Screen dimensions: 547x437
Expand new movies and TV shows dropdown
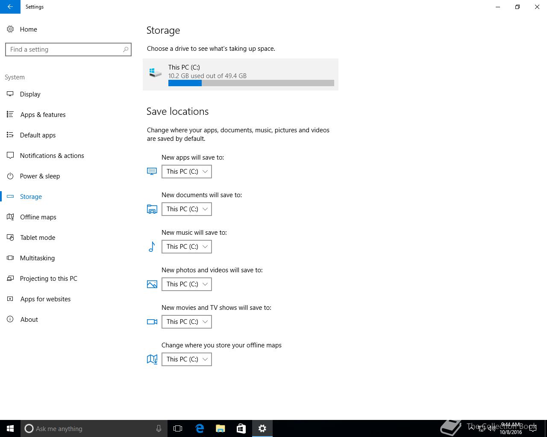[x=187, y=322]
